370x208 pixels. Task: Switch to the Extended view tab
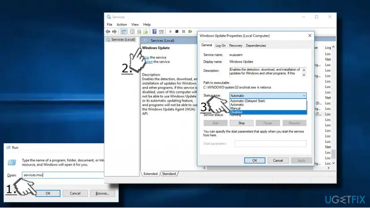(150, 174)
